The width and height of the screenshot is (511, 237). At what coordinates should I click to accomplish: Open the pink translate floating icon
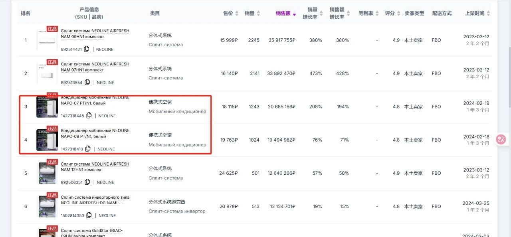tap(501, 139)
